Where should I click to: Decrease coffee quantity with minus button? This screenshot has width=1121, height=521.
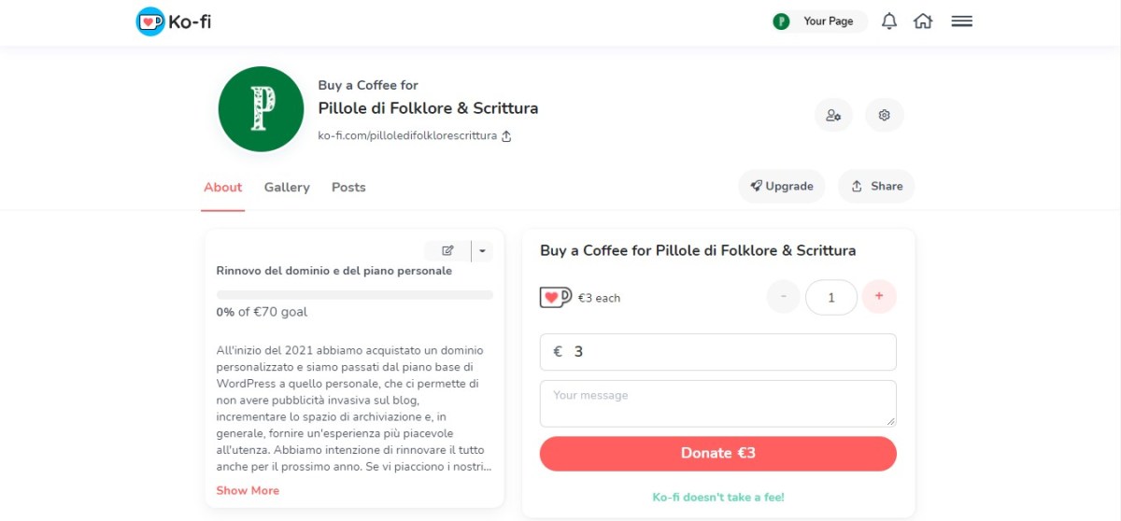(x=783, y=297)
